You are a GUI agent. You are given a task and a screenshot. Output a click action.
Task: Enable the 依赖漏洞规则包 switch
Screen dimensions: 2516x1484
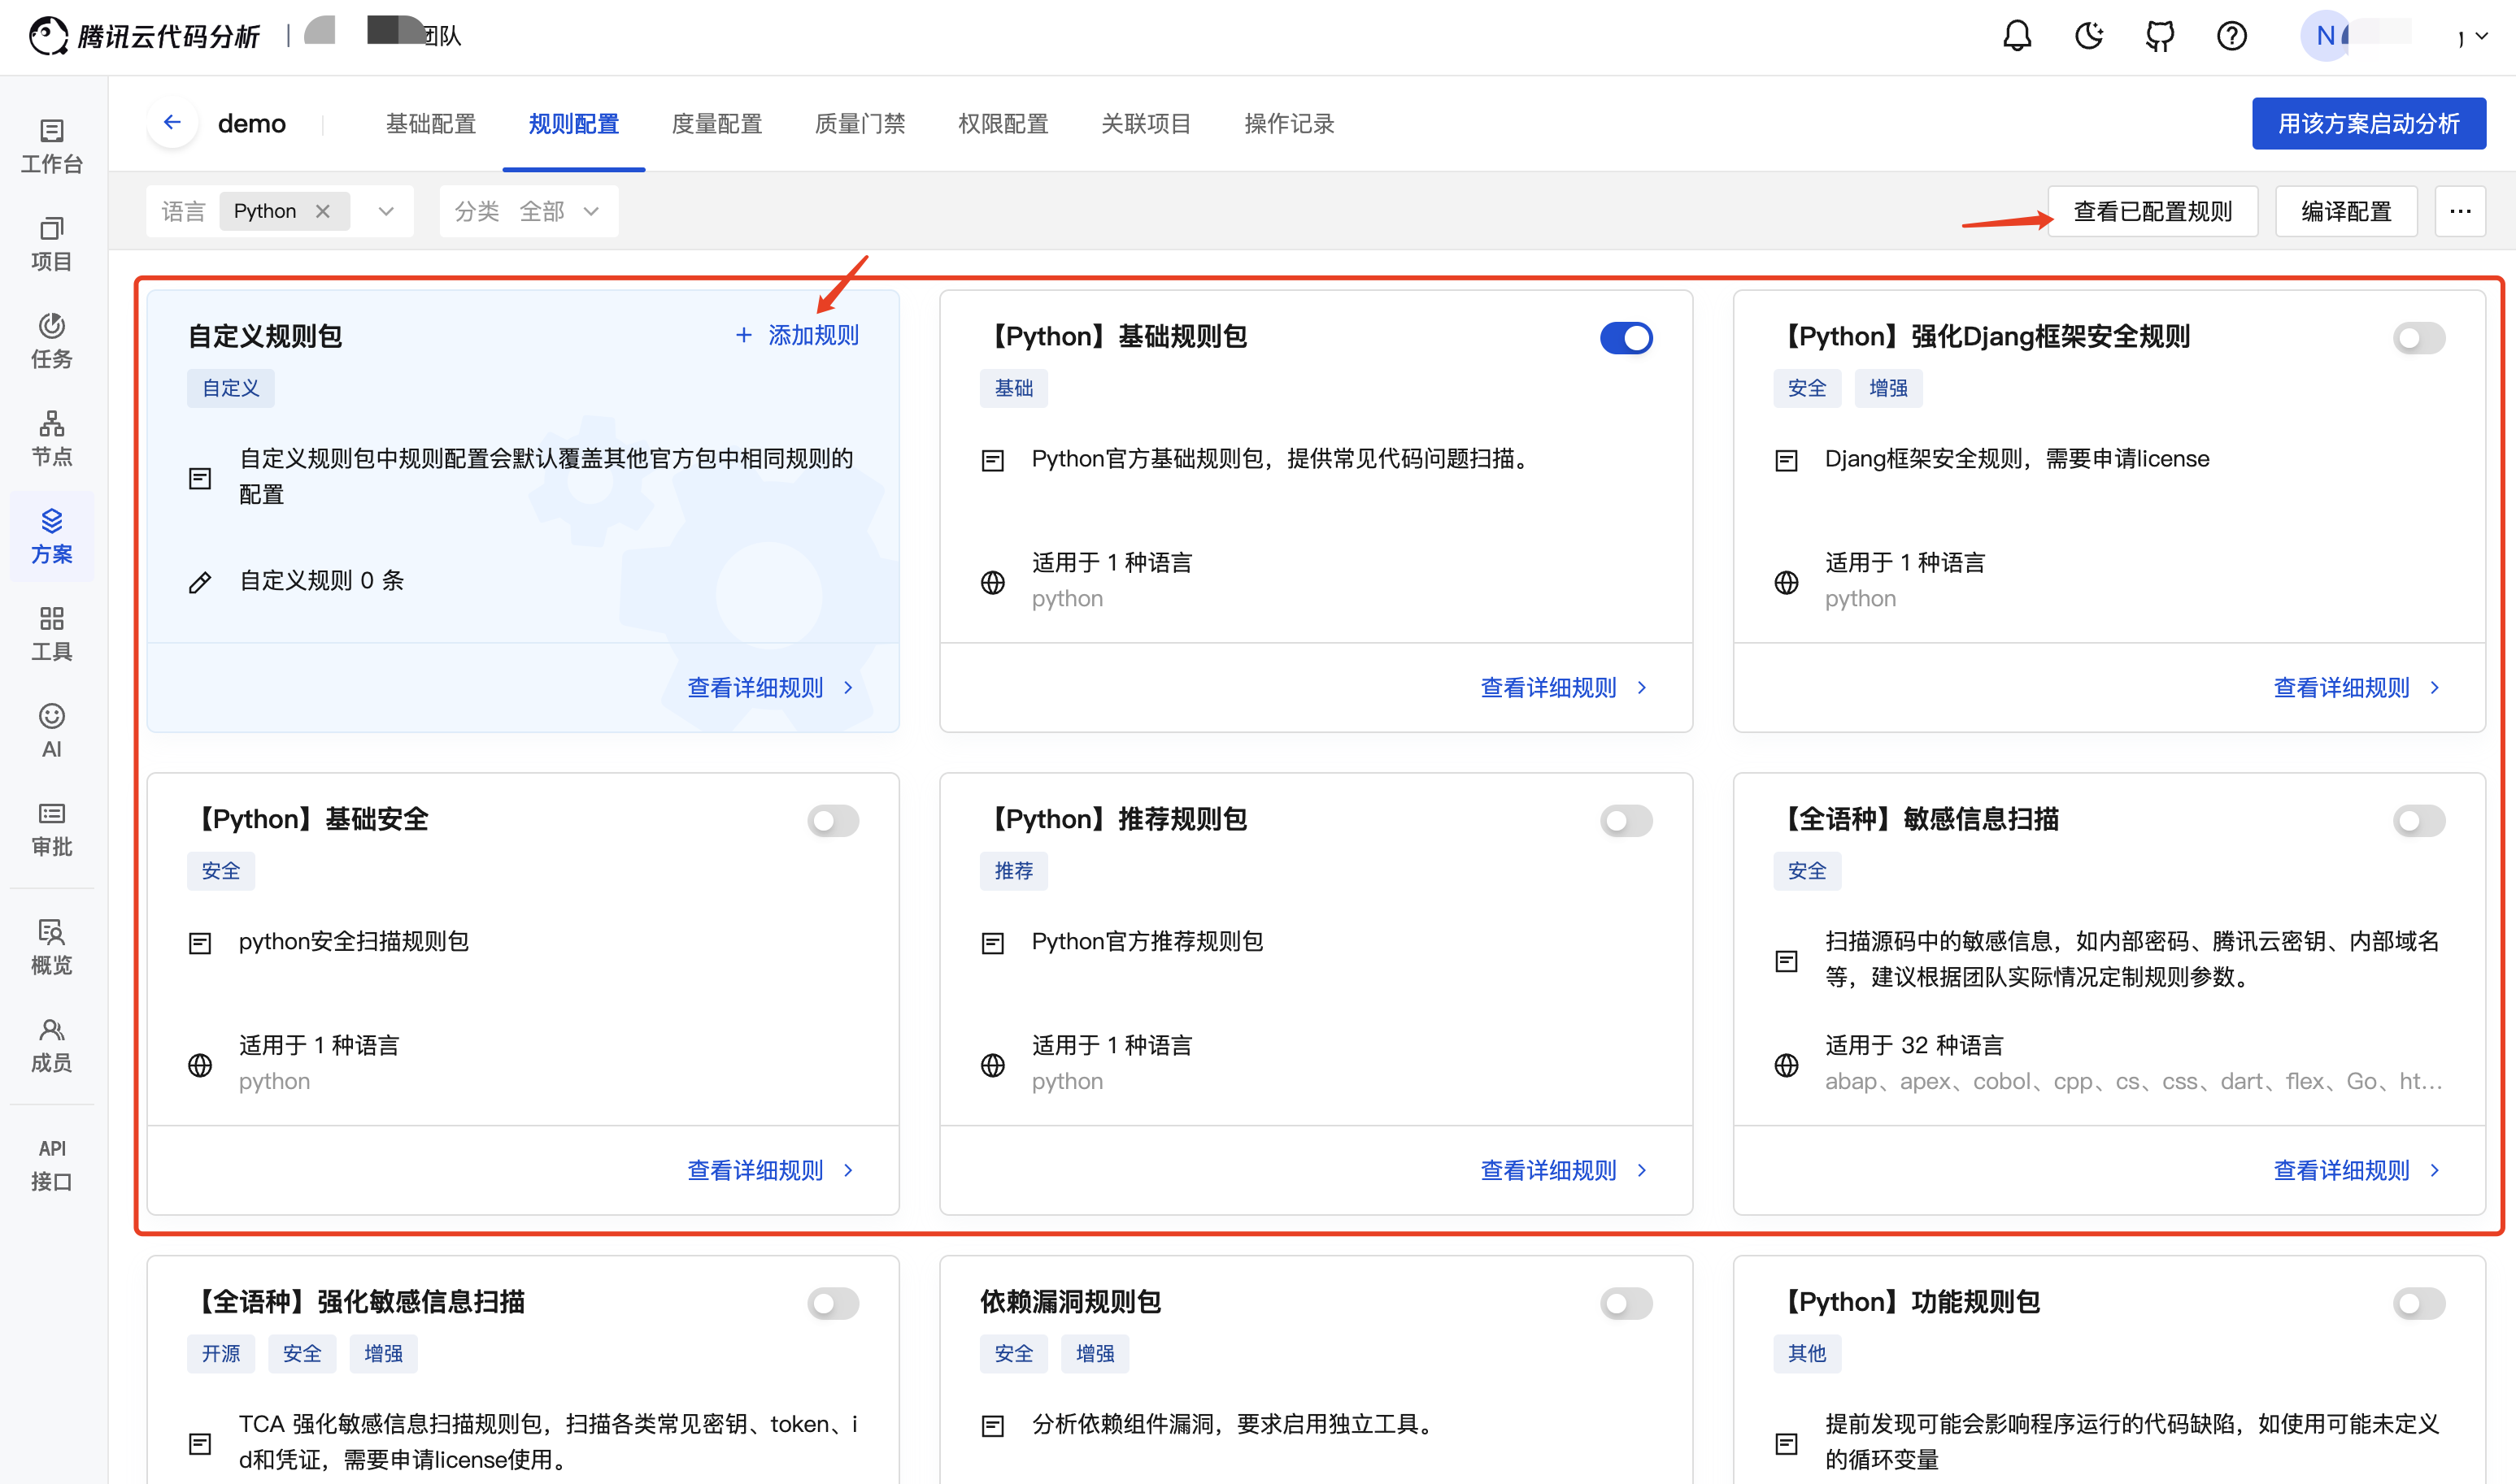[x=1626, y=1303]
